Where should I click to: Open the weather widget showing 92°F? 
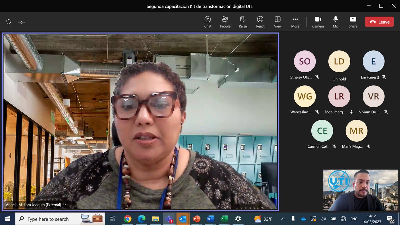click(x=263, y=219)
